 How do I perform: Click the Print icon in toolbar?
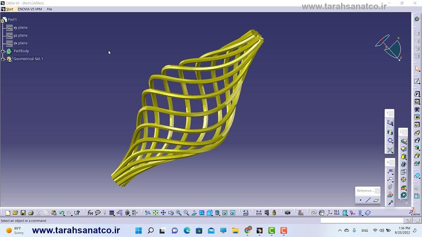coord(31,213)
